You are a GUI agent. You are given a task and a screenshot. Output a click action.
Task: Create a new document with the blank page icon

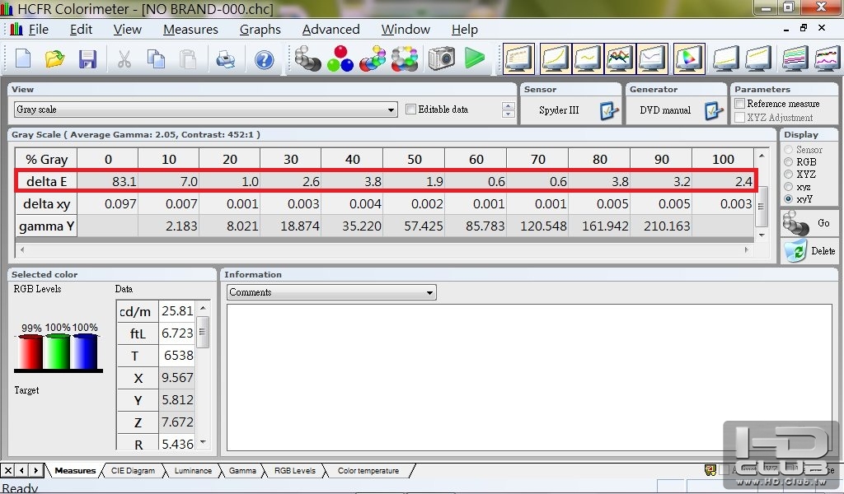(x=23, y=58)
